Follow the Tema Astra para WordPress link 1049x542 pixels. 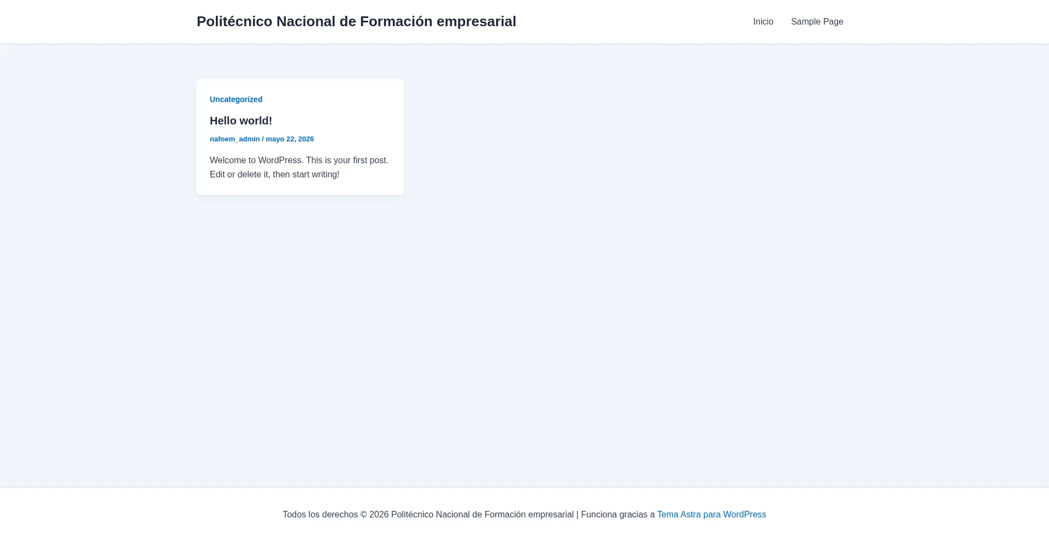(x=711, y=515)
